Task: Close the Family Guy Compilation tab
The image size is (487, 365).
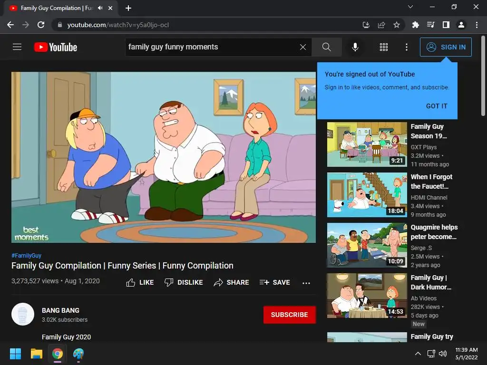Action: (110, 8)
